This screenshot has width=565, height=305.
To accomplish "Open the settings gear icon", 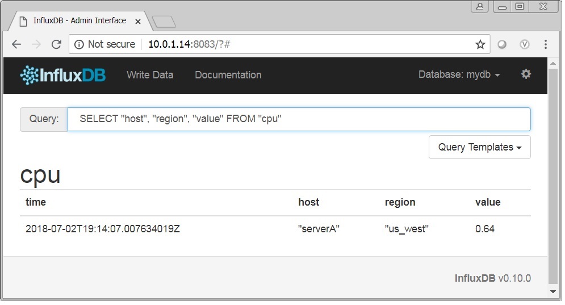I will (526, 74).
